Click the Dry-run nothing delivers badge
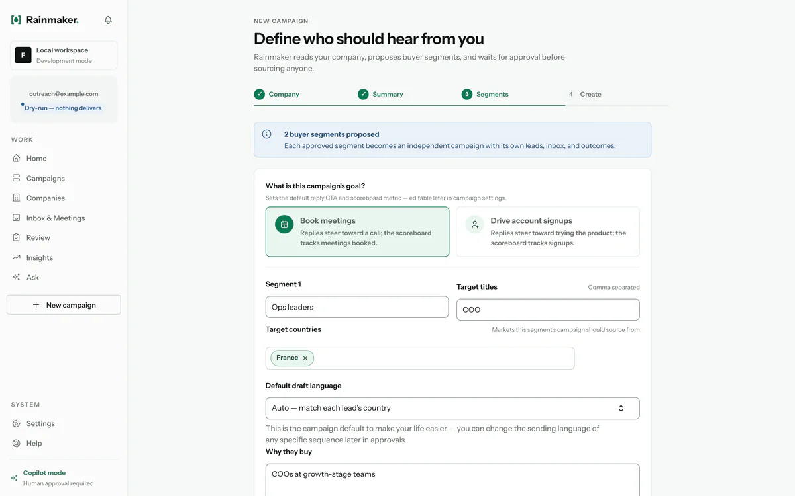This screenshot has height=496, width=795. pyautogui.click(x=63, y=108)
